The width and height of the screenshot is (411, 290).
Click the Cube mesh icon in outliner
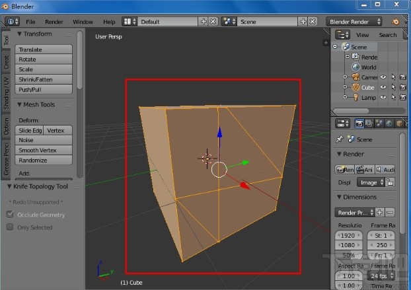355,87
